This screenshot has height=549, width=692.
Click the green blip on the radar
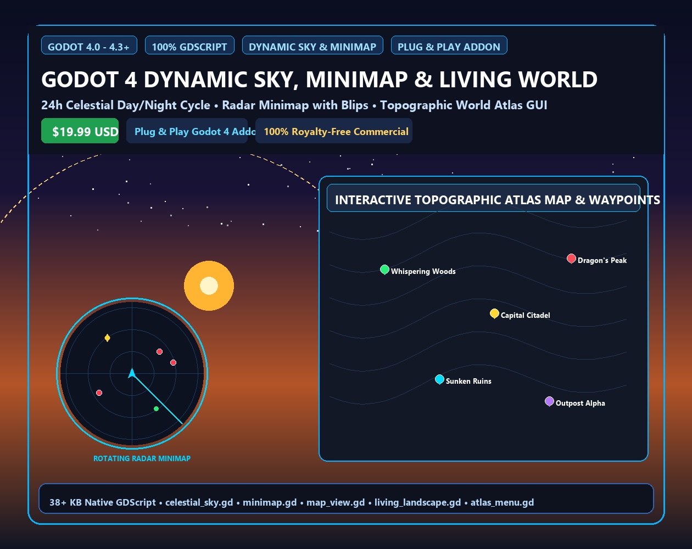pyautogui.click(x=156, y=408)
